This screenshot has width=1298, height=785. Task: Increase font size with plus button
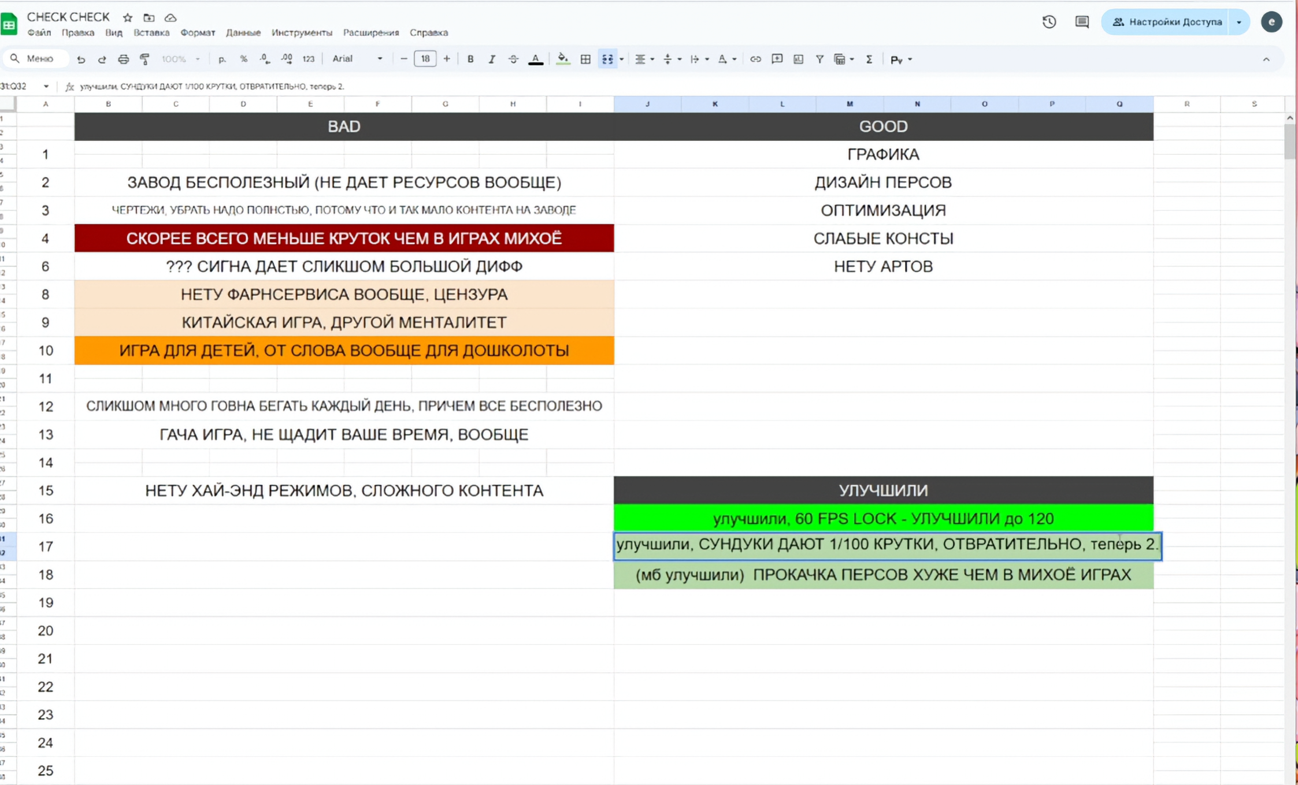click(x=447, y=59)
